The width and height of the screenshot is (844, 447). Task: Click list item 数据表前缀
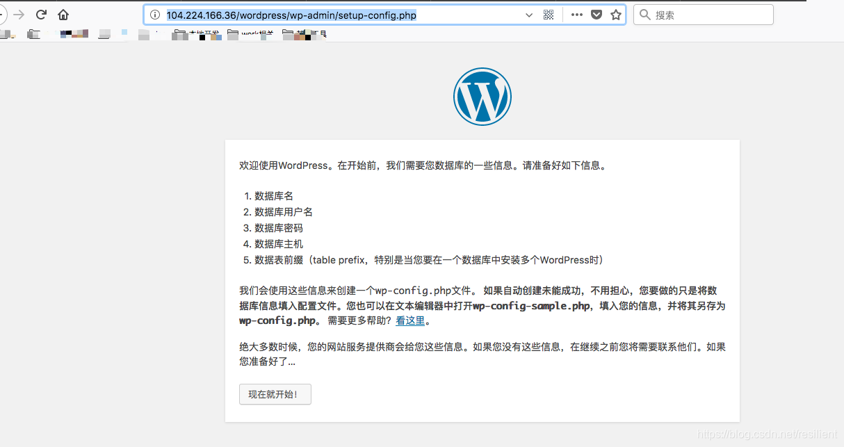click(428, 260)
